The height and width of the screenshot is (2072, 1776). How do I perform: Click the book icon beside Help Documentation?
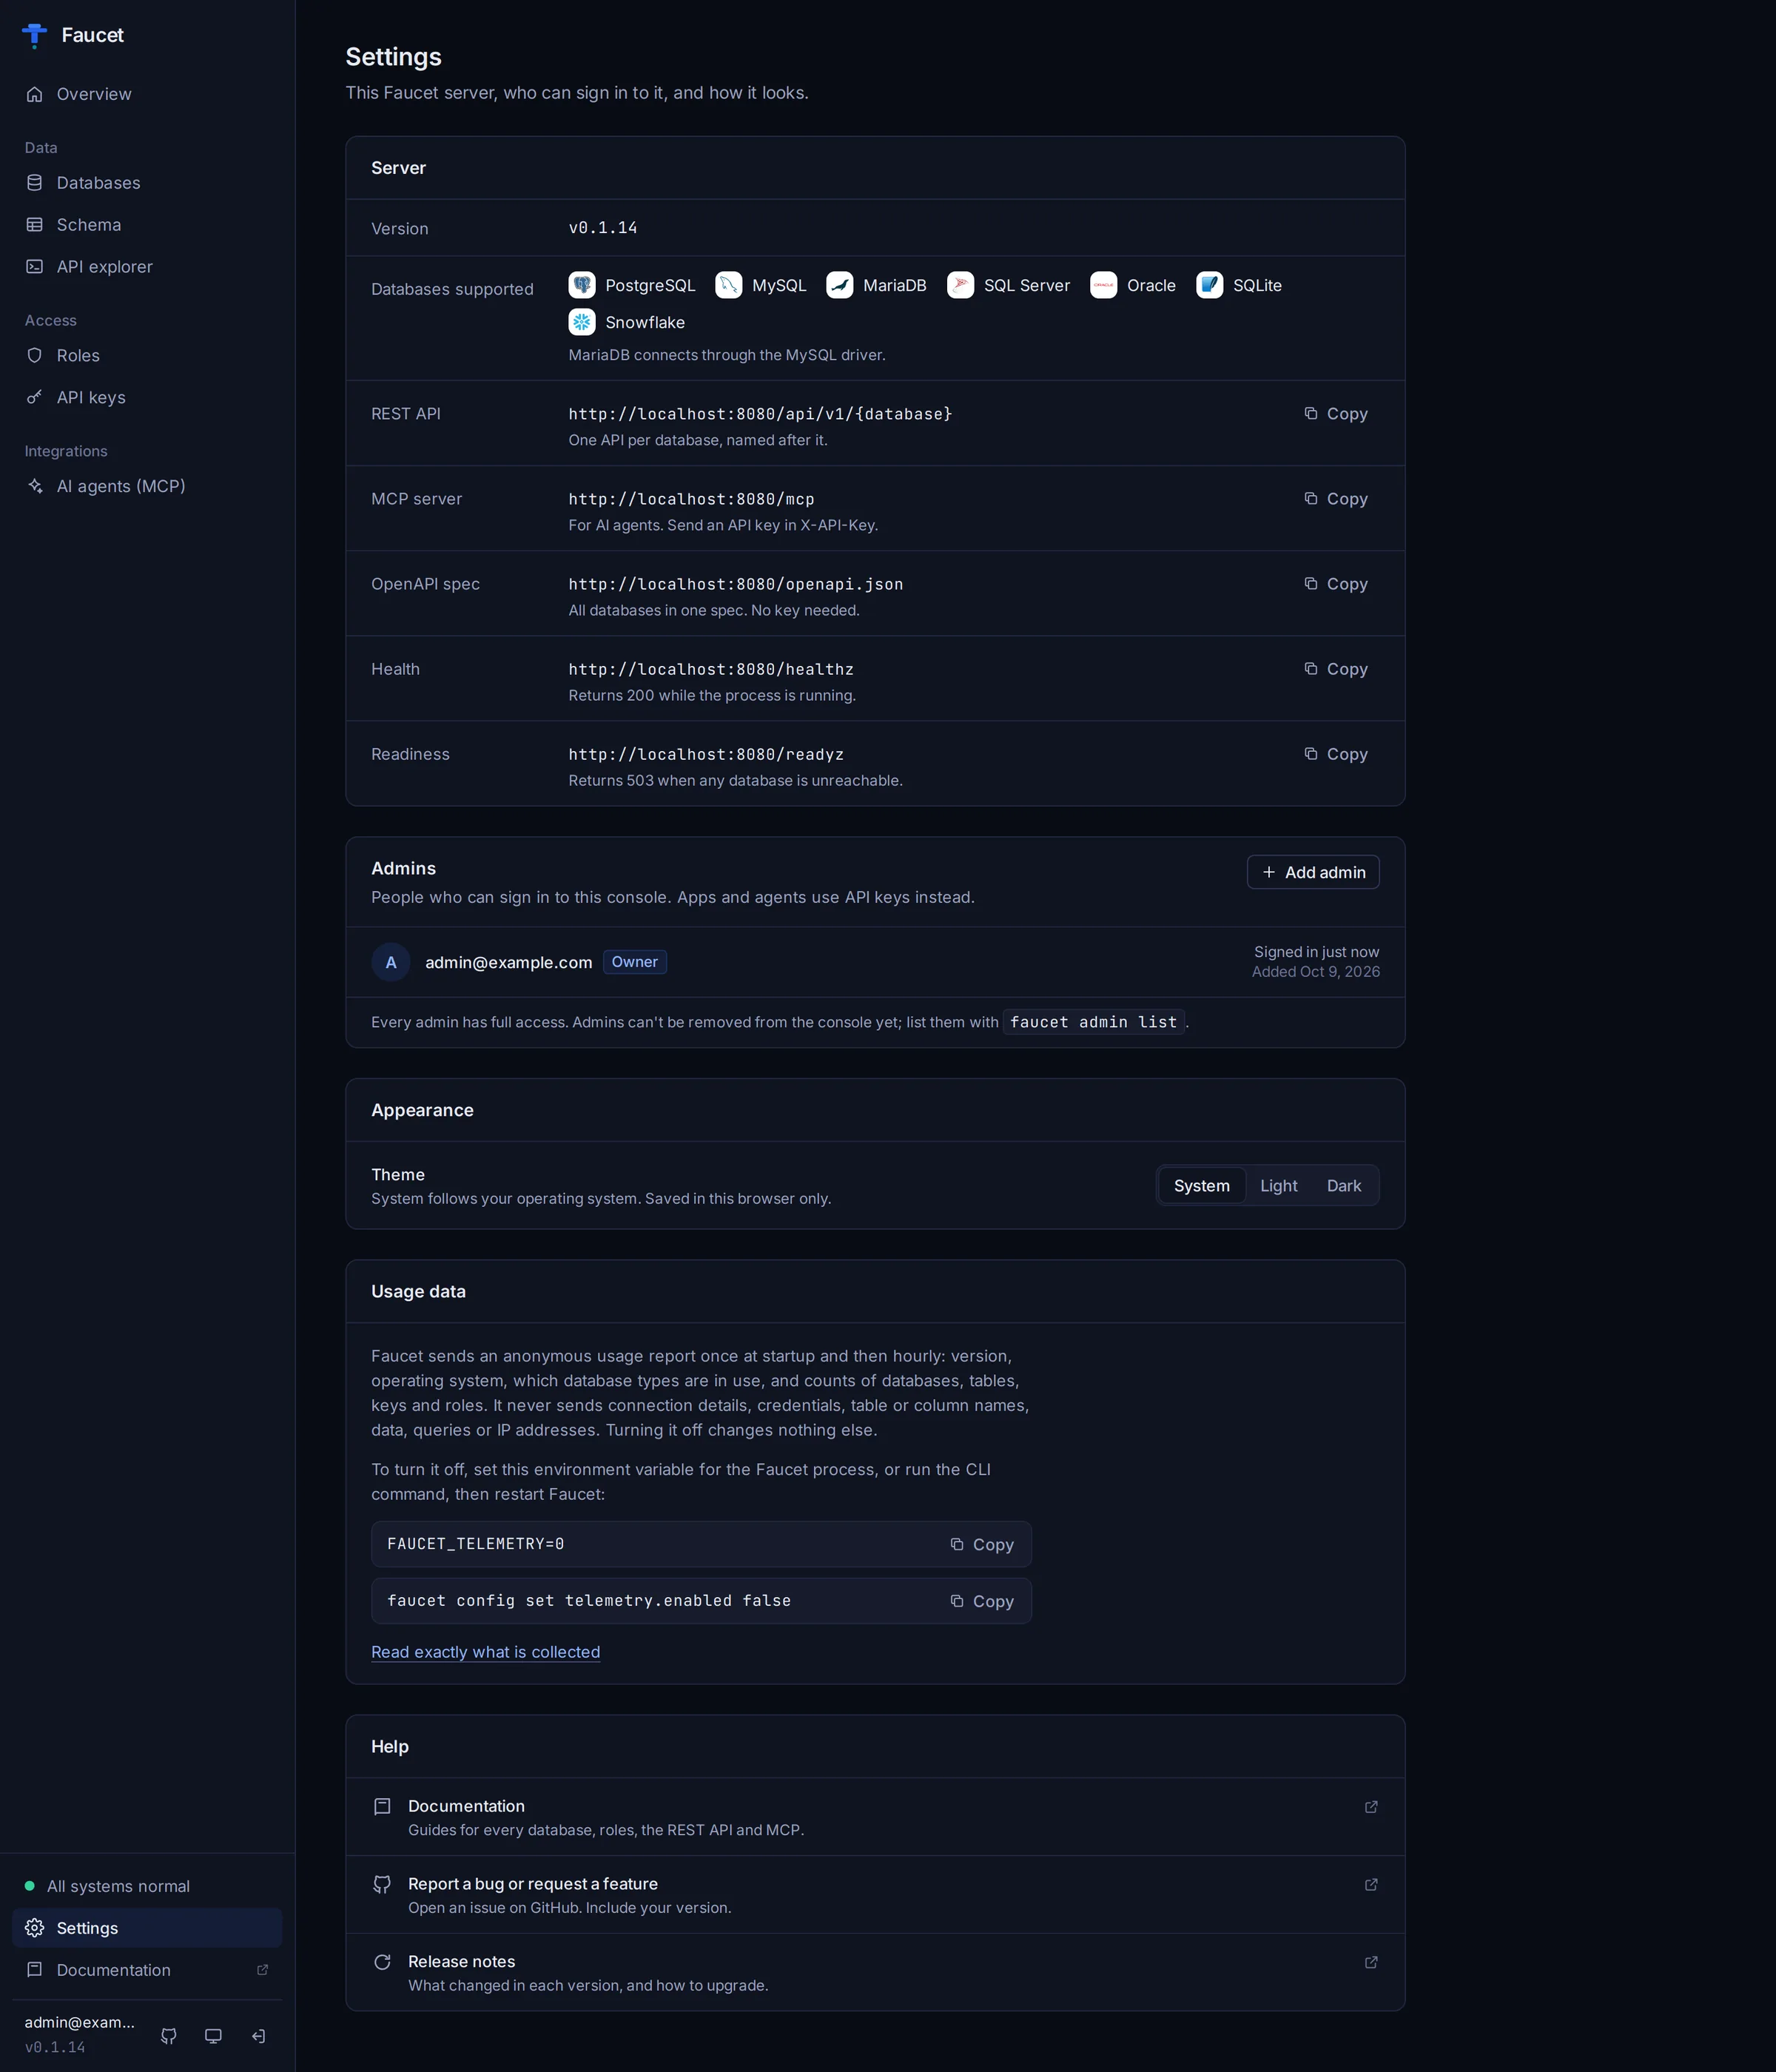(x=382, y=1807)
